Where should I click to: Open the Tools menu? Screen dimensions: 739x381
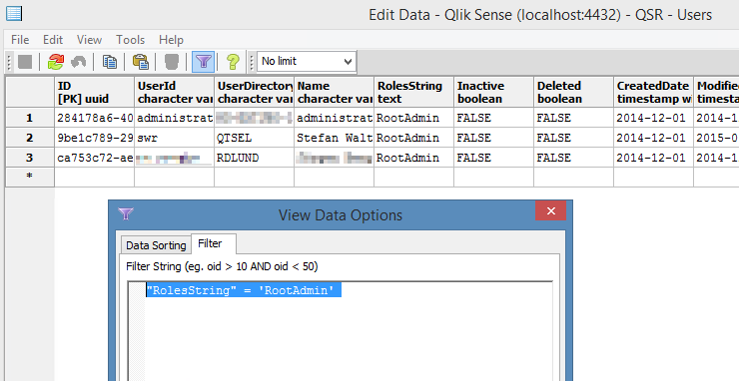(130, 40)
